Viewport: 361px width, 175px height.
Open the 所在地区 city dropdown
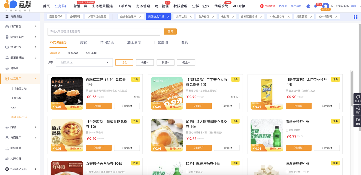(x=84, y=63)
